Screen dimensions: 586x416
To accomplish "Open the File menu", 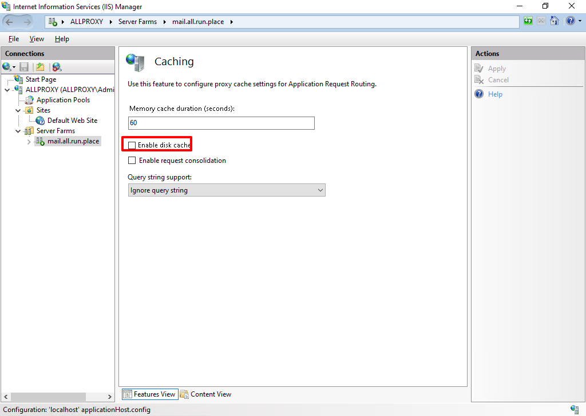I will 14,39.
